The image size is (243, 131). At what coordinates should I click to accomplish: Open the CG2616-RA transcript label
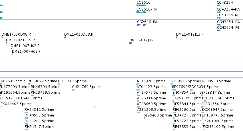(x=147, y=9)
